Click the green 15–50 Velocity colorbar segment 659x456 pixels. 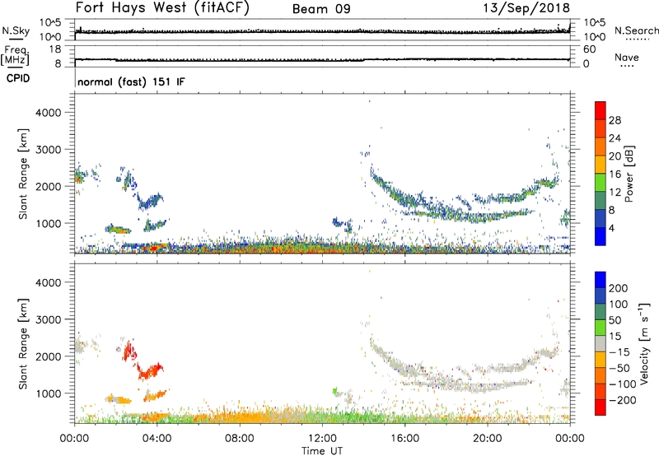coord(601,328)
